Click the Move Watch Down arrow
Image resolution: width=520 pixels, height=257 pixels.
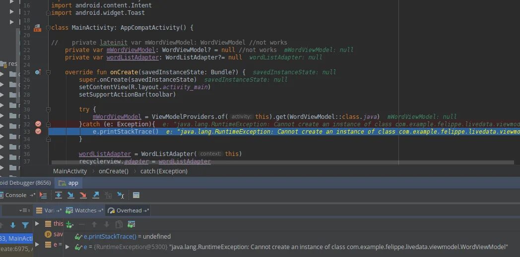pyautogui.click(x=107, y=225)
